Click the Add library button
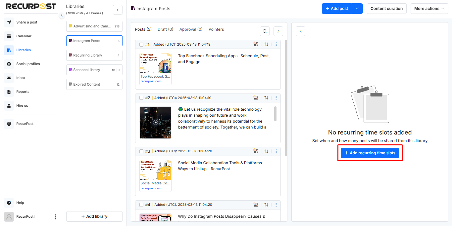The height and width of the screenshot is (226, 452). coord(94,216)
